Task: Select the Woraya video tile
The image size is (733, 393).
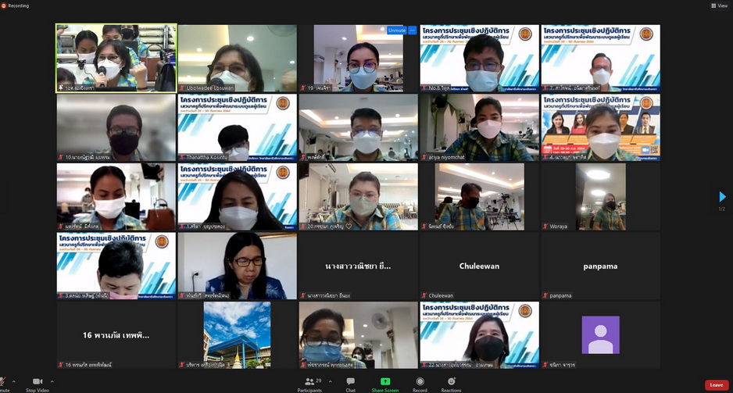Action: [600, 196]
